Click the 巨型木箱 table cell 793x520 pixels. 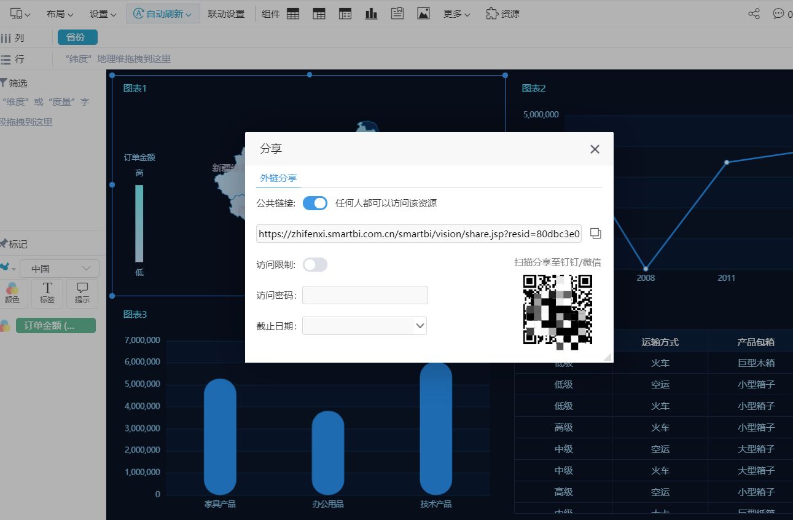pyautogui.click(x=756, y=363)
